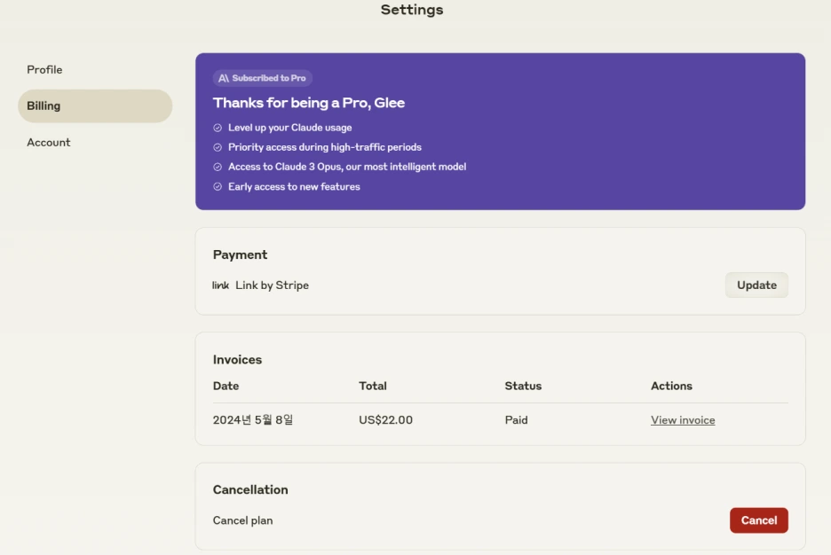The image size is (831, 555).
Task: Click the Status column header in Invoices
Action: (x=523, y=387)
